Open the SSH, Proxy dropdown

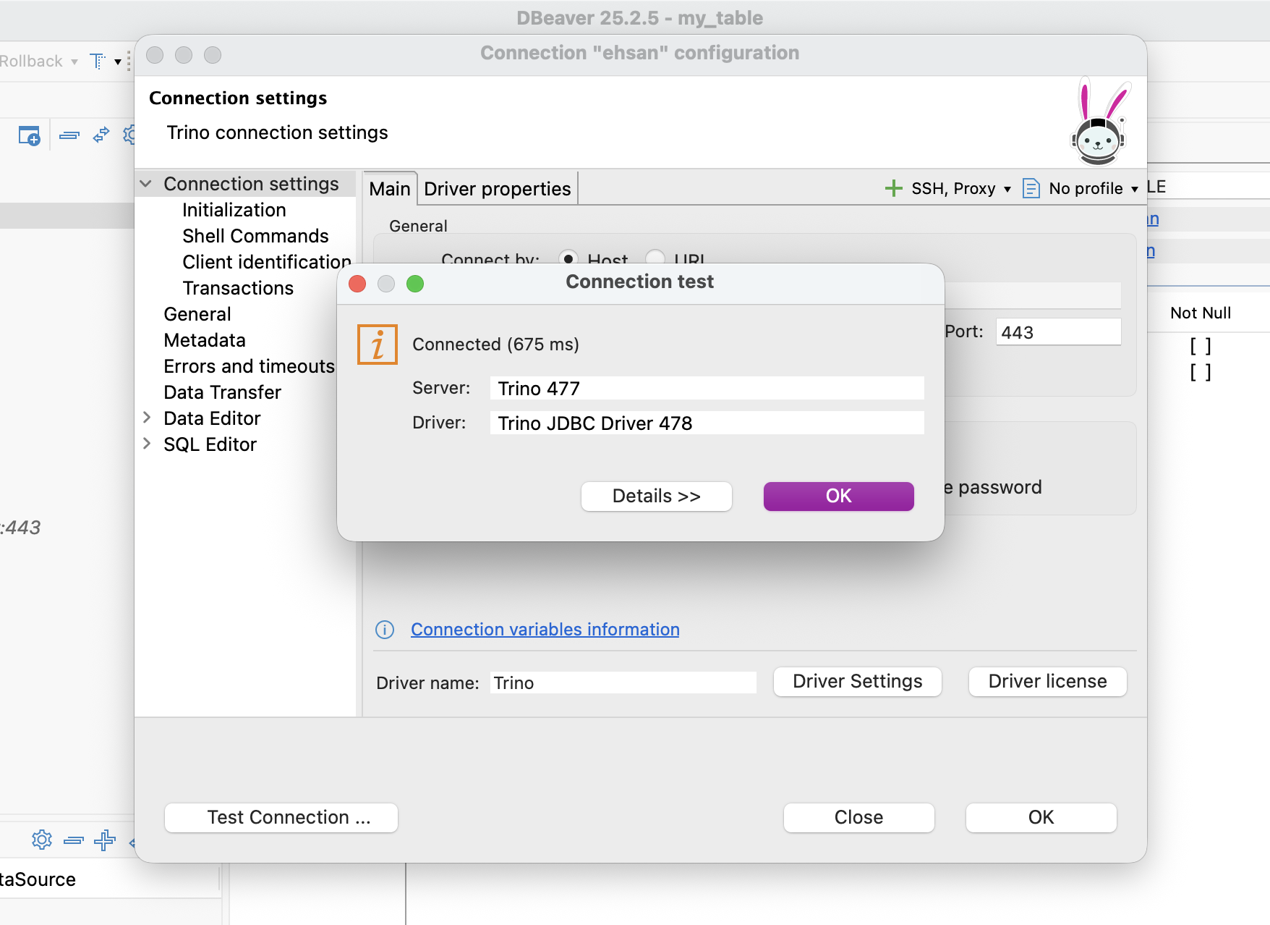[948, 189]
